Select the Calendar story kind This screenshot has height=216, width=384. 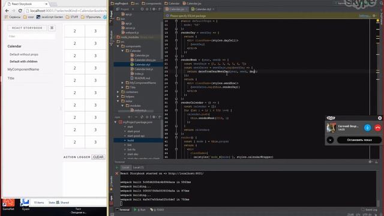coord(14,46)
